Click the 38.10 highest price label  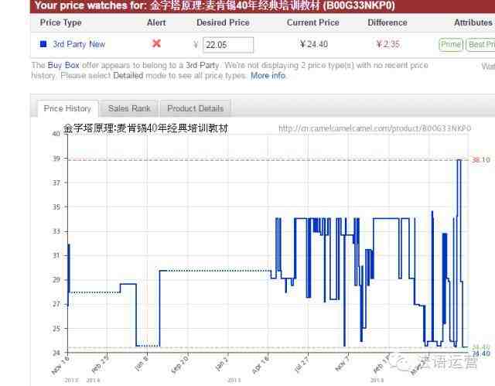click(481, 160)
